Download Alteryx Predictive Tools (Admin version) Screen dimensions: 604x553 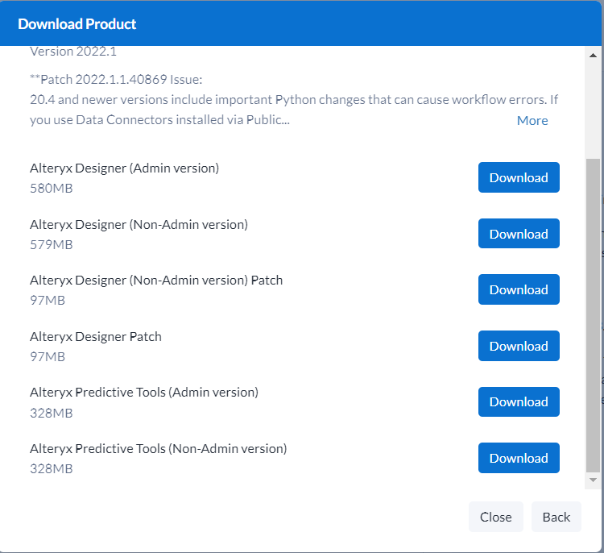coord(518,402)
